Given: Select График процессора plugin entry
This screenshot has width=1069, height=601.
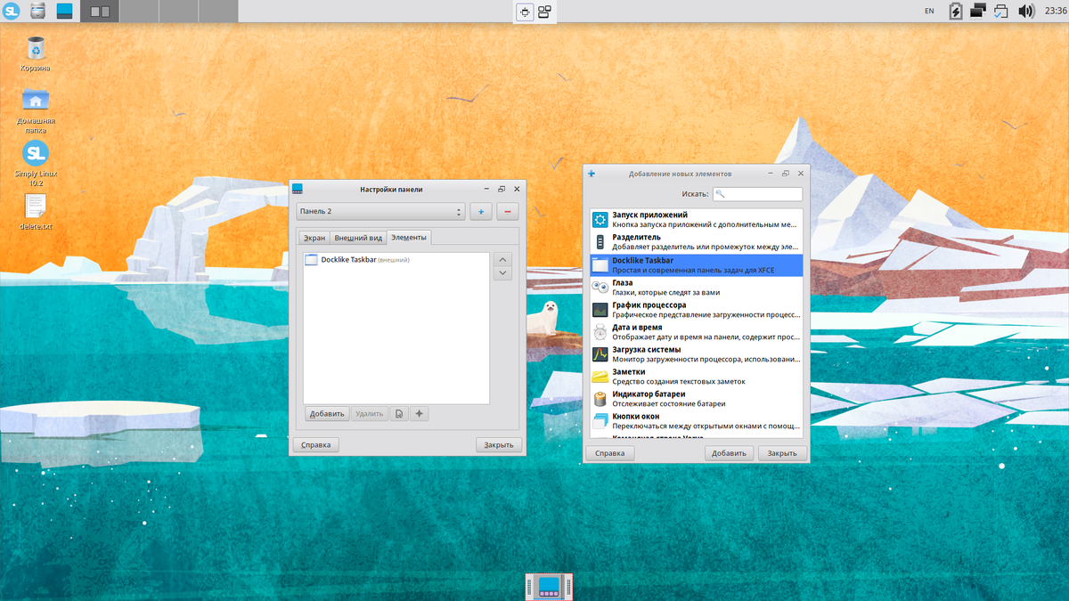Looking at the screenshot, I should click(x=697, y=310).
